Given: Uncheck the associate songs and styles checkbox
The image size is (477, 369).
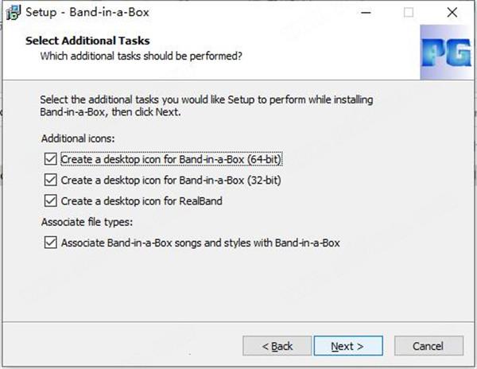Looking at the screenshot, I should [51, 243].
